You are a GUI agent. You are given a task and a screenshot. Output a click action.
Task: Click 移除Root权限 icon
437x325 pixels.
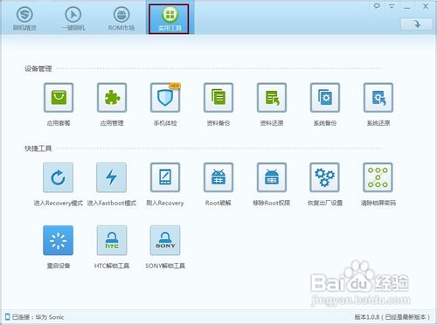[272, 177]
